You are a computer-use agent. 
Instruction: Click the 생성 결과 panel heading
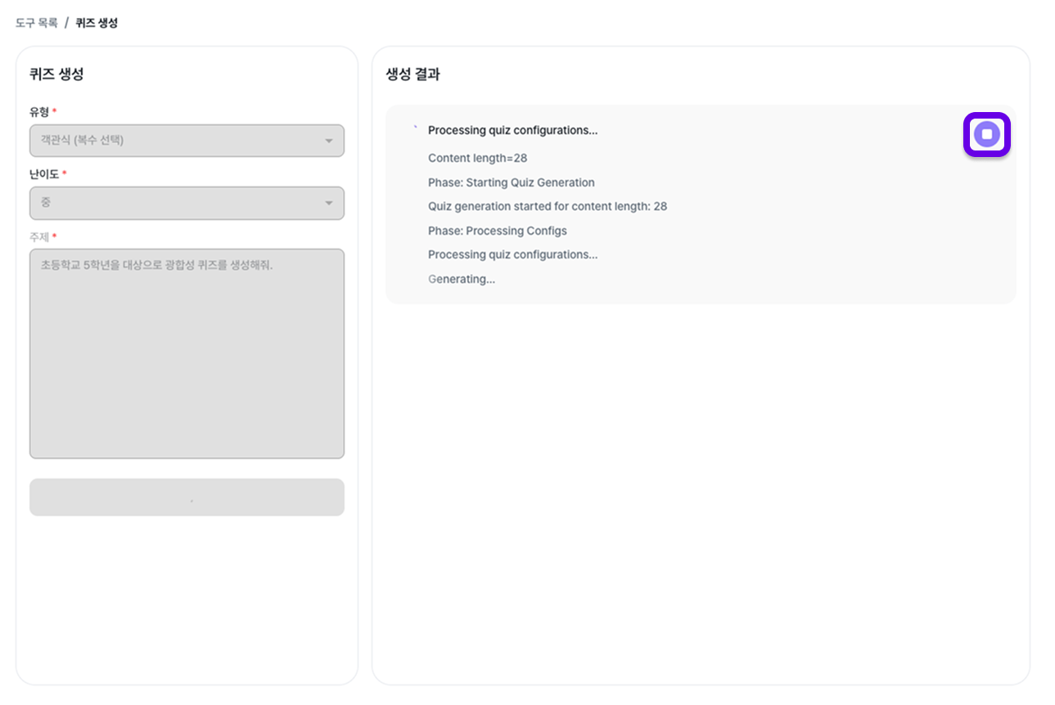click(x=413, y=74)
